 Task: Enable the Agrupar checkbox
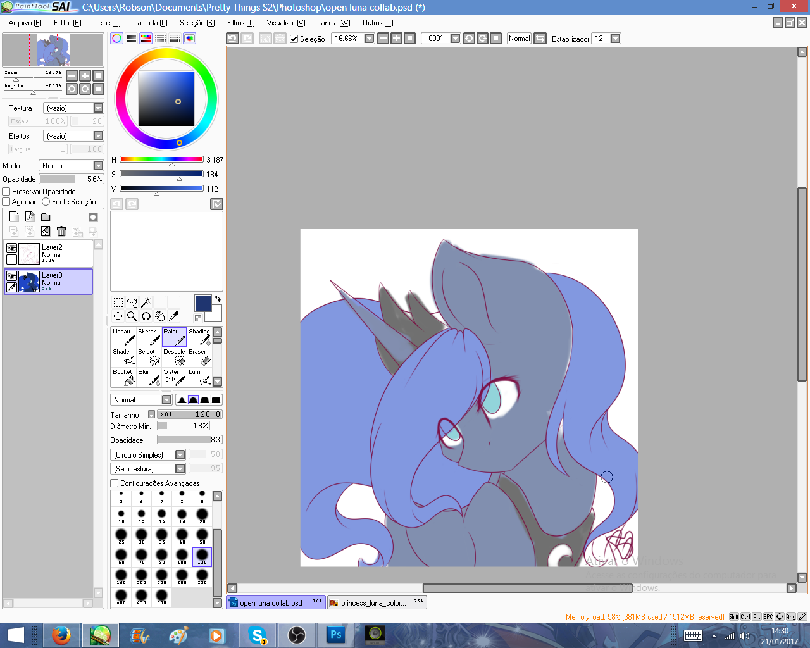(6, 202)
